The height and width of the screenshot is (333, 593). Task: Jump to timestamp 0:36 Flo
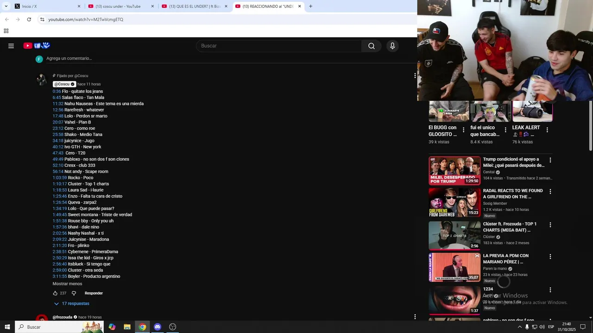57,91
